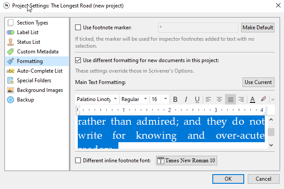Enable Different inline footnote font checkbox
The height and width of the screenshot is (189, 284).
78,160
